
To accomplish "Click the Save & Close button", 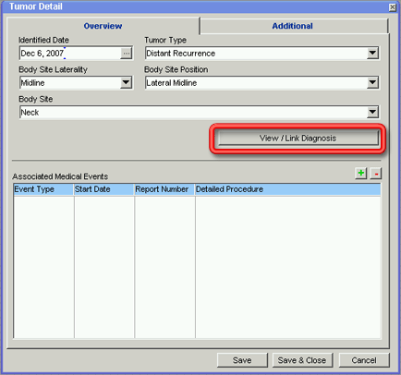I will tap(302, 360).
